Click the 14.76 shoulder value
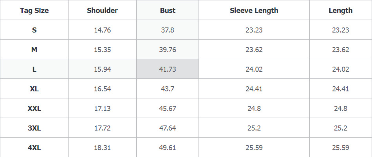The width and height of the screenshot is (372, 158). pos(103,30)
